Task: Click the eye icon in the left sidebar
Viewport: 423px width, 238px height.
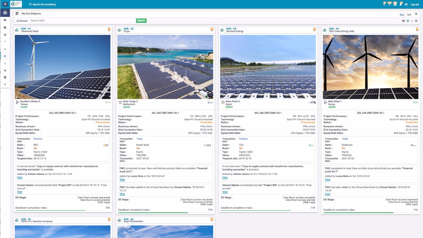Action: point(5,49)
